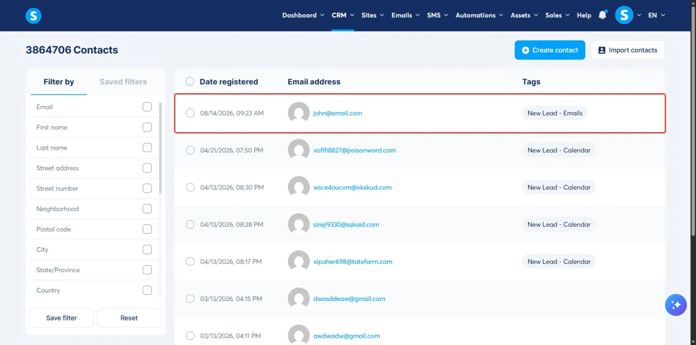Click the Save filter button
The height and width of the screenshot is (345, 696).
[x=62, y=318]
